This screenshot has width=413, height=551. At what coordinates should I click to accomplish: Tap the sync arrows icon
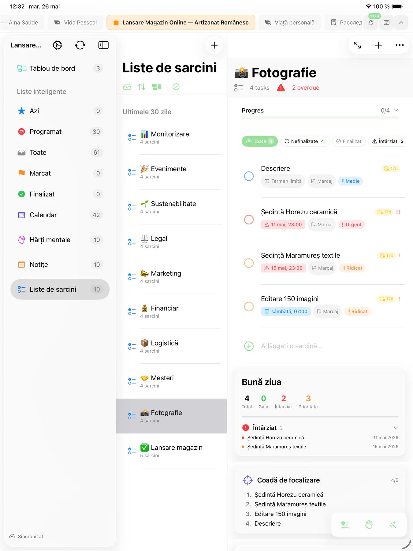click(x=80, y=45)
